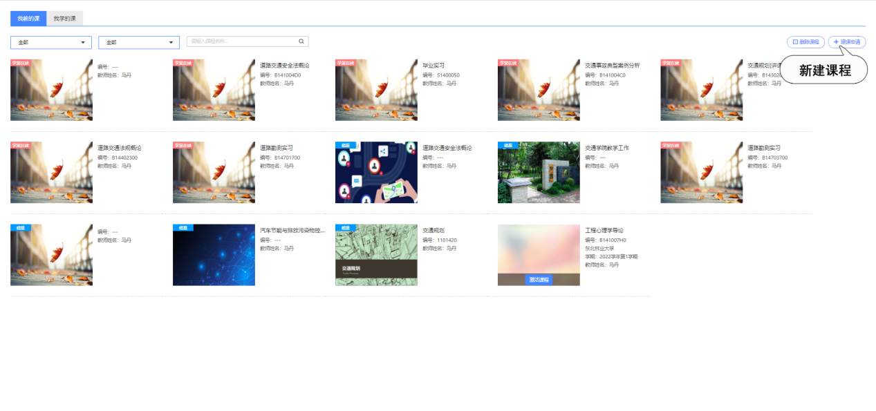Image resolution: width=876 pixels, height=411 pixels.
Task: Open the 汽车节能与排放污染物控 course thumbnail
Action: (214, 255)
